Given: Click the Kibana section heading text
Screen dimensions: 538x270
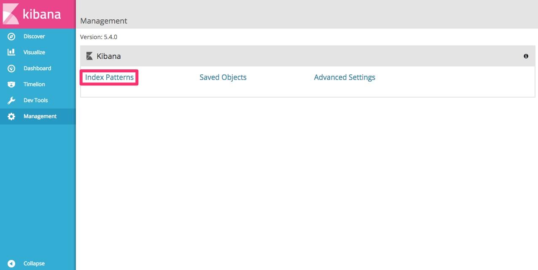Looking at the screenshot, I should 109,56.
